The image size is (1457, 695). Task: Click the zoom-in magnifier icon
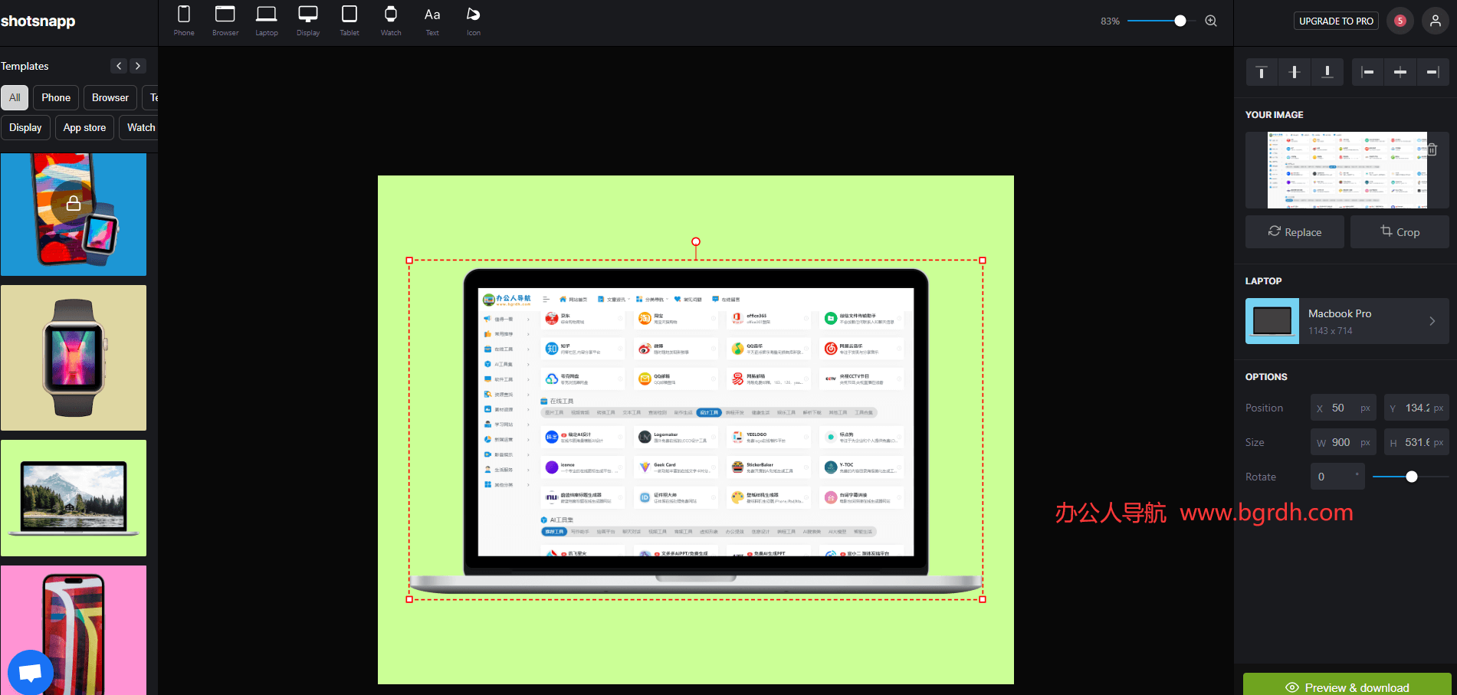pyautogui.click(x=1211, y=21)
